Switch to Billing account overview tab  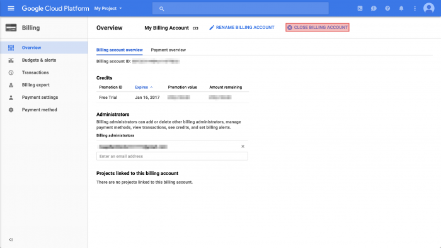(120, 50)
